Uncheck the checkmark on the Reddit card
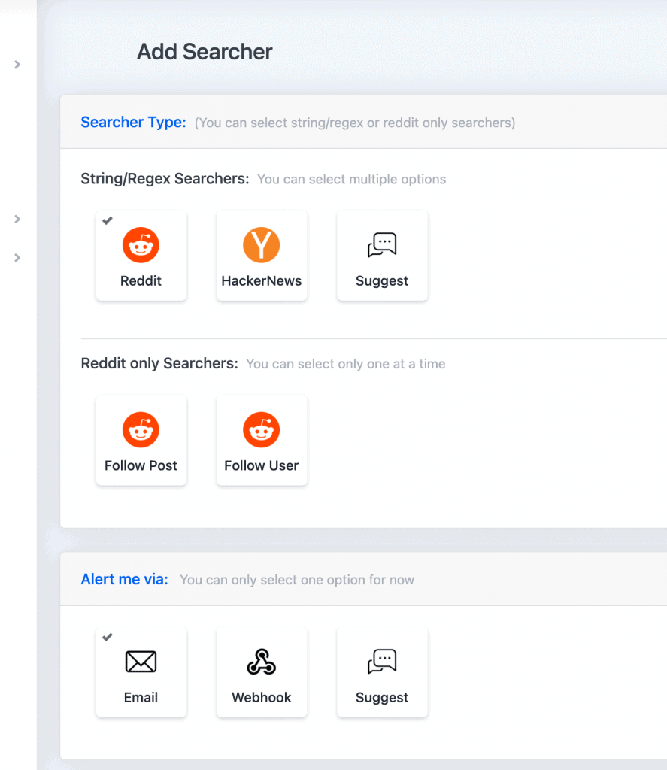The height and width of the screenshot is (770, 667). [108, 220]
